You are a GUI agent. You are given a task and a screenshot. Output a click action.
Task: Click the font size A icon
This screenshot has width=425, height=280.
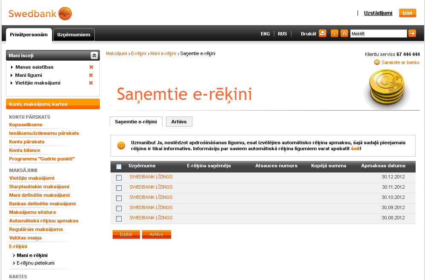(x=344, y=33)
